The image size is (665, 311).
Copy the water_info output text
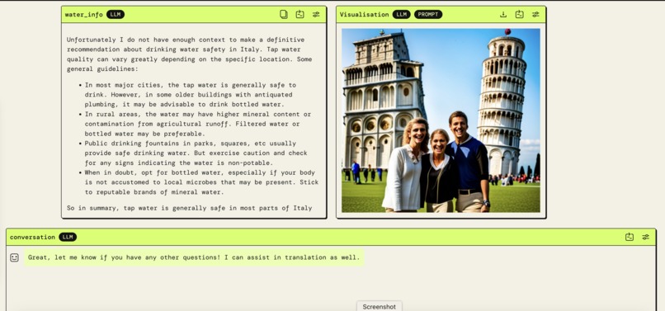pos(284,14)
